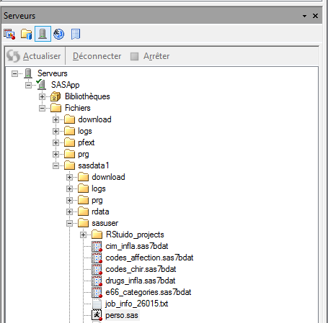This screenshot has width=328, height=323.
Task: Open the globe and functions panel icon
Action: pyautogui.click(x=58, y=34)
